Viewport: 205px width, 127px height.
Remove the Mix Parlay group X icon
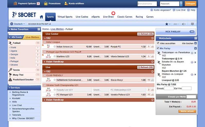click(x=195, y=48)
